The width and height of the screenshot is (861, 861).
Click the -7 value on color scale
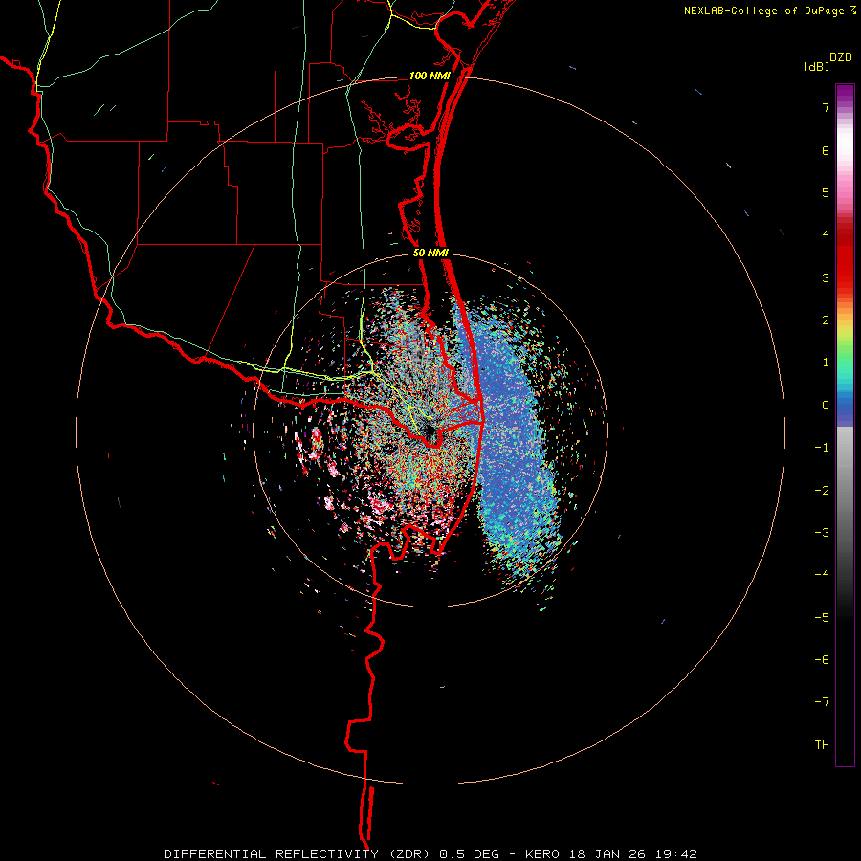(822, 702)
